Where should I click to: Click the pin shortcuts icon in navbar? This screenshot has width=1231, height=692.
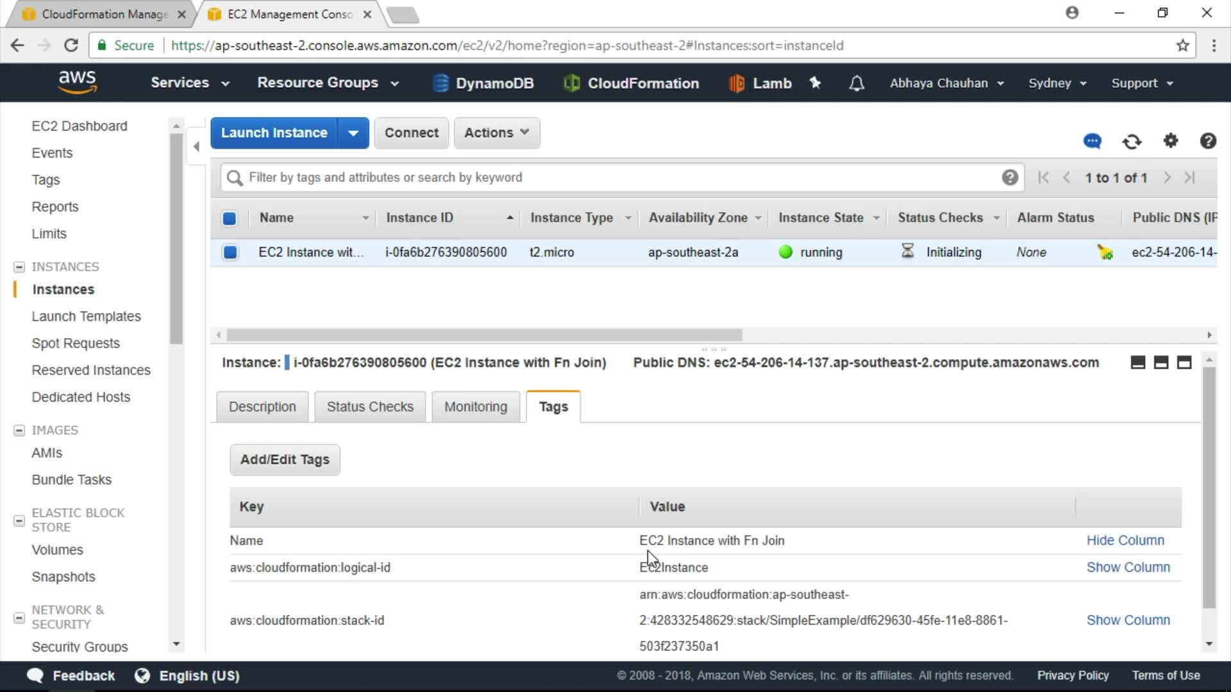[x=815, y=83]
